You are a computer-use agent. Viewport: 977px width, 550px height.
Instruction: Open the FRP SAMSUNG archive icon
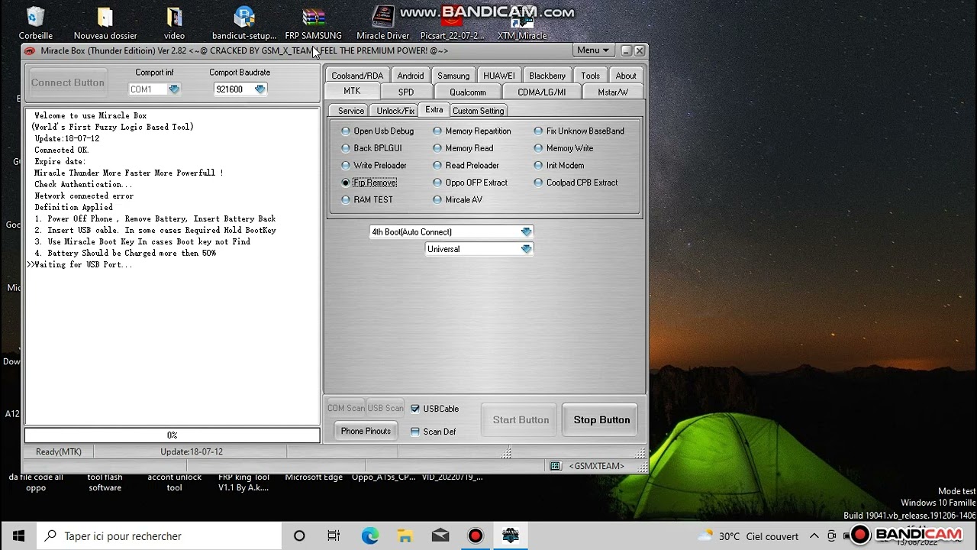coord(313,23)
